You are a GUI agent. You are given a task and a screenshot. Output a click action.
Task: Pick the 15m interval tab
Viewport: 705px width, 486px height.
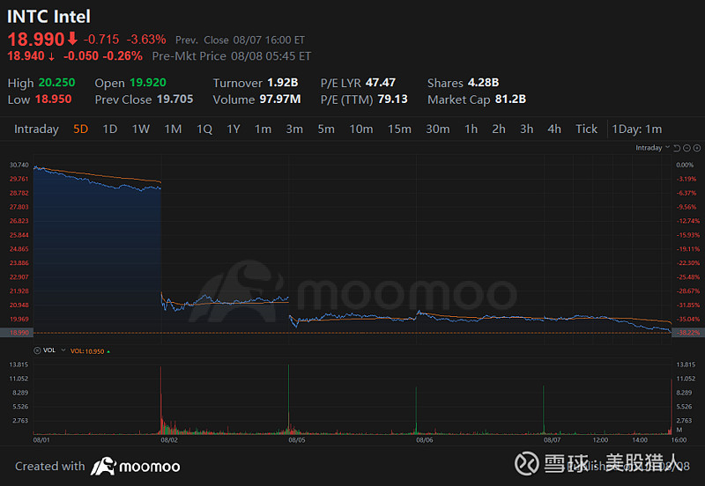click(x=399, y=129)
